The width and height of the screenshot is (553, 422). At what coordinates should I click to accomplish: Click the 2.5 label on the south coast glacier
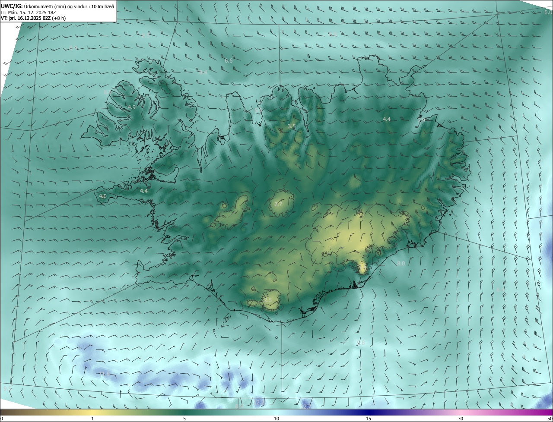268,300
